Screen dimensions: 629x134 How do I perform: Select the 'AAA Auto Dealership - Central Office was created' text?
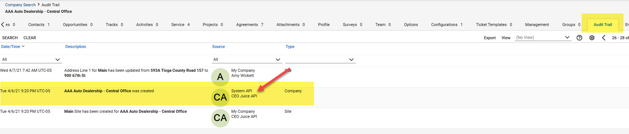click(109, 91)
